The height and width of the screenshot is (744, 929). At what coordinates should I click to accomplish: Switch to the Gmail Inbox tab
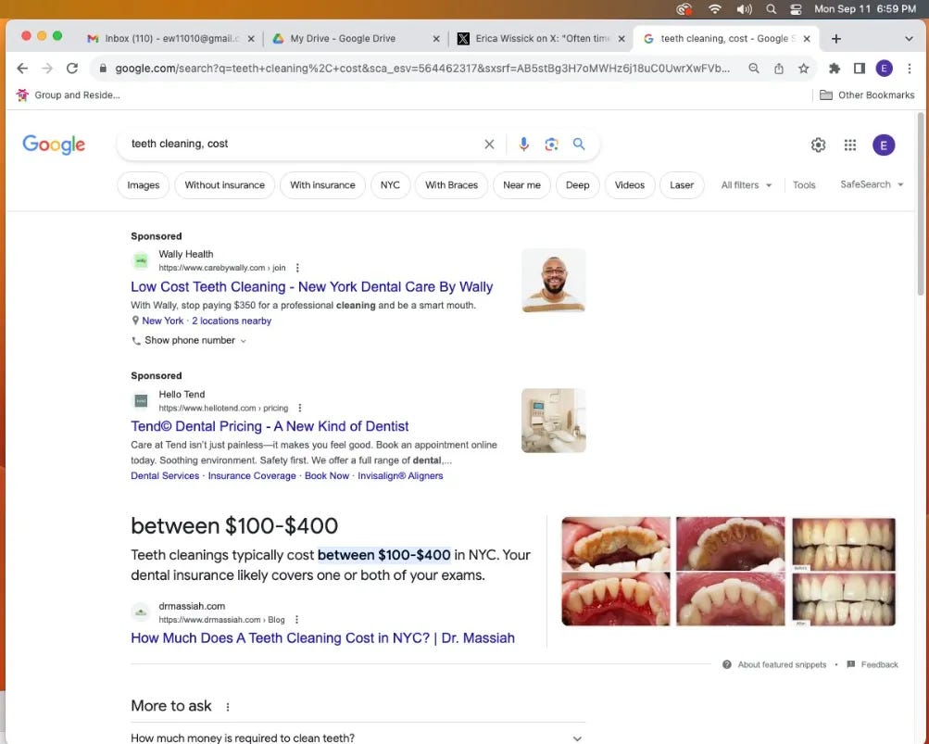(170, 39)
